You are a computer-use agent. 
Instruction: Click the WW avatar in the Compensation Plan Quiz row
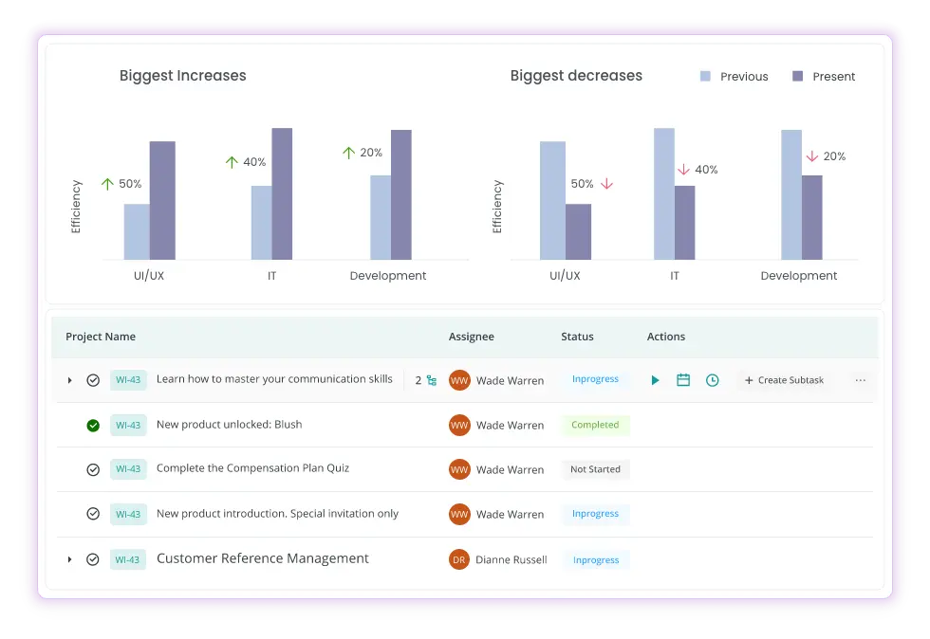tap(459, 469)
